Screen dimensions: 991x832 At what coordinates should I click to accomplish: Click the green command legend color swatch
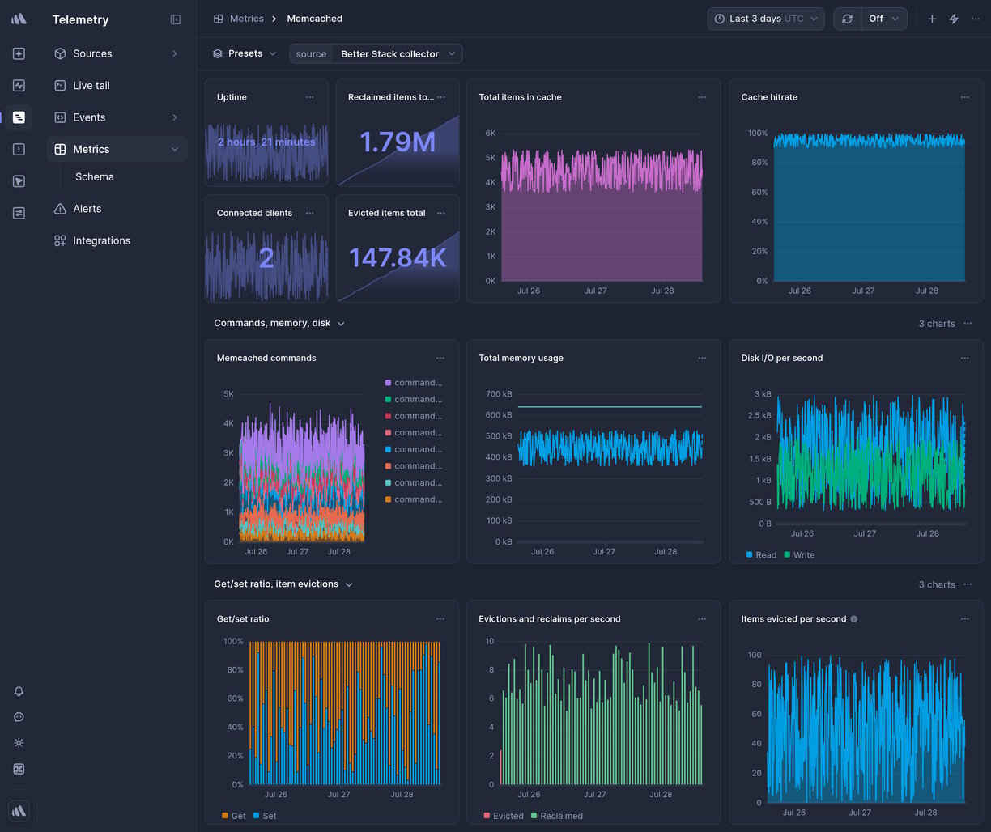click(x=388, y=400)
